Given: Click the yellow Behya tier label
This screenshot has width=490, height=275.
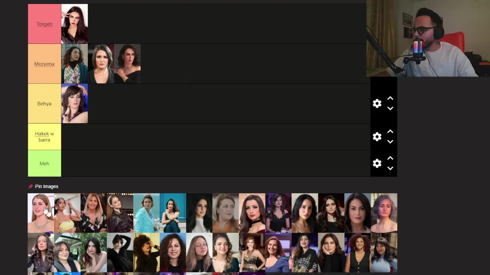Looking at the screenshot, I should 44,104.
